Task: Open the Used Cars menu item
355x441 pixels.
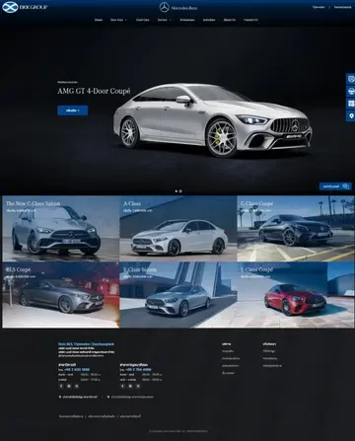Action: [142, 20]
